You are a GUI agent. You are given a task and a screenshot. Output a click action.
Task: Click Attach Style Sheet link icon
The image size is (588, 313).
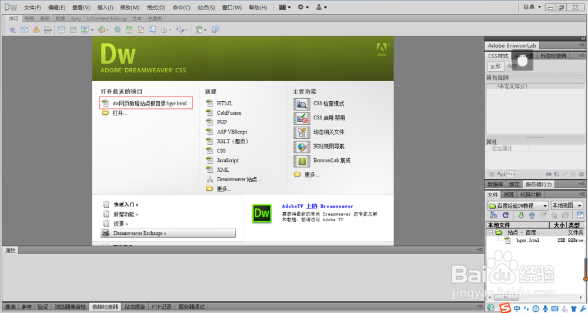[549, 174]
